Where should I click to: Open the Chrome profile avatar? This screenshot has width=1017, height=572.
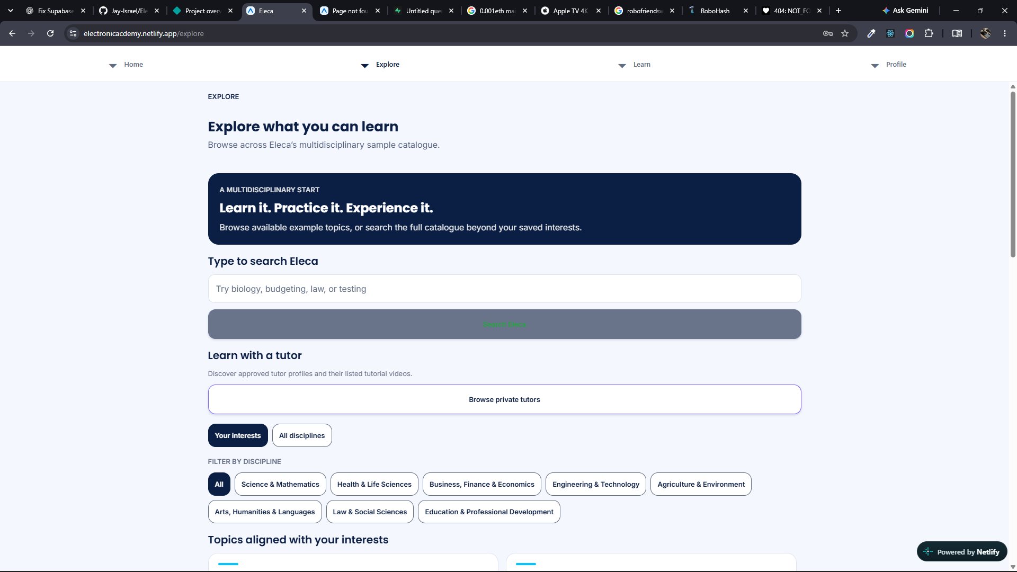985,33
